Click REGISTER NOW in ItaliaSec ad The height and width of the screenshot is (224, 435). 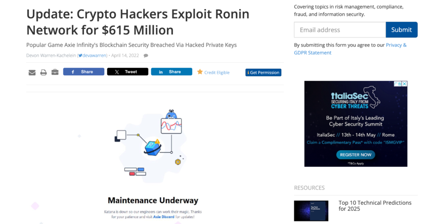(x=356, y=155)
